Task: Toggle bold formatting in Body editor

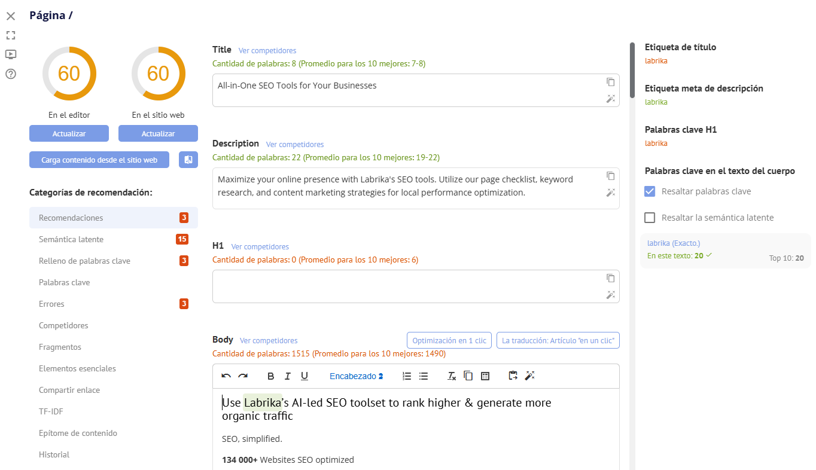Action: pos(270,376)
